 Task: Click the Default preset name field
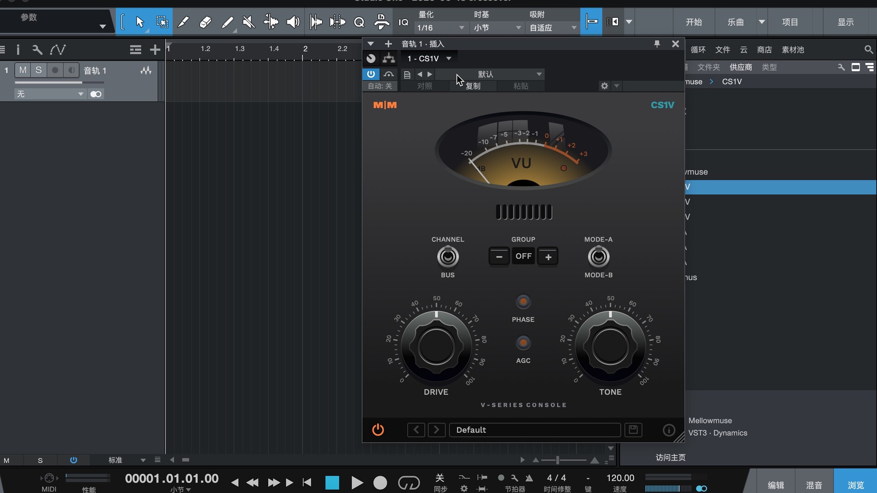(x=535, y=430)
